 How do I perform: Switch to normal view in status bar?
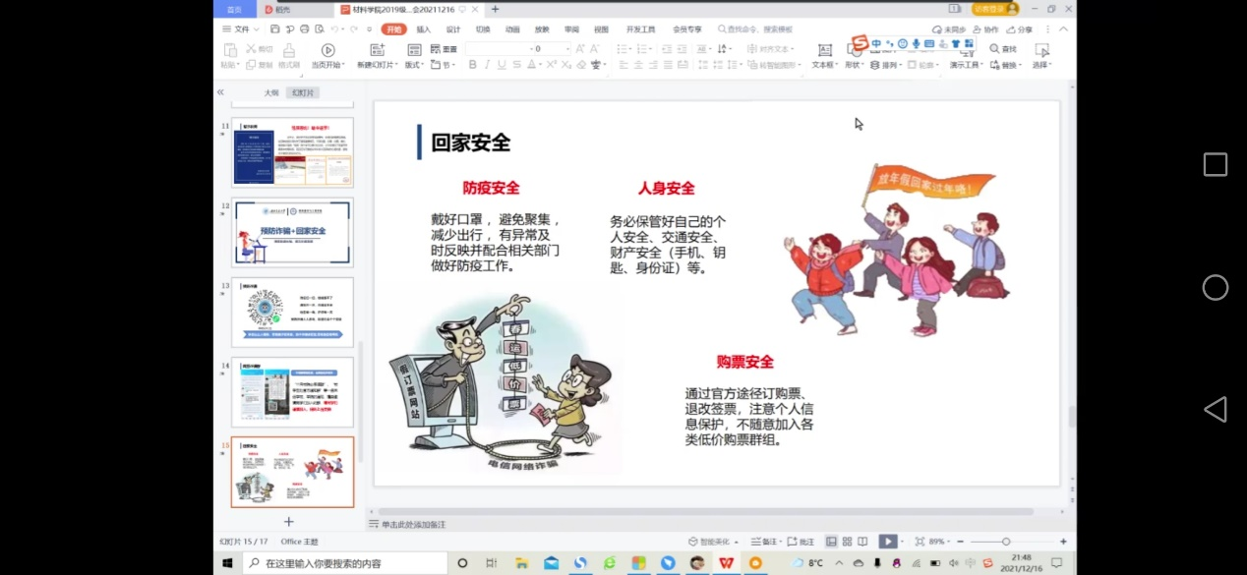click(832, 542)
